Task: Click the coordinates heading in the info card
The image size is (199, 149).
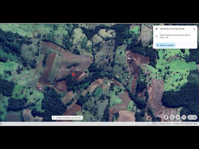Action: pyautogui.click(x=172, y=29)
